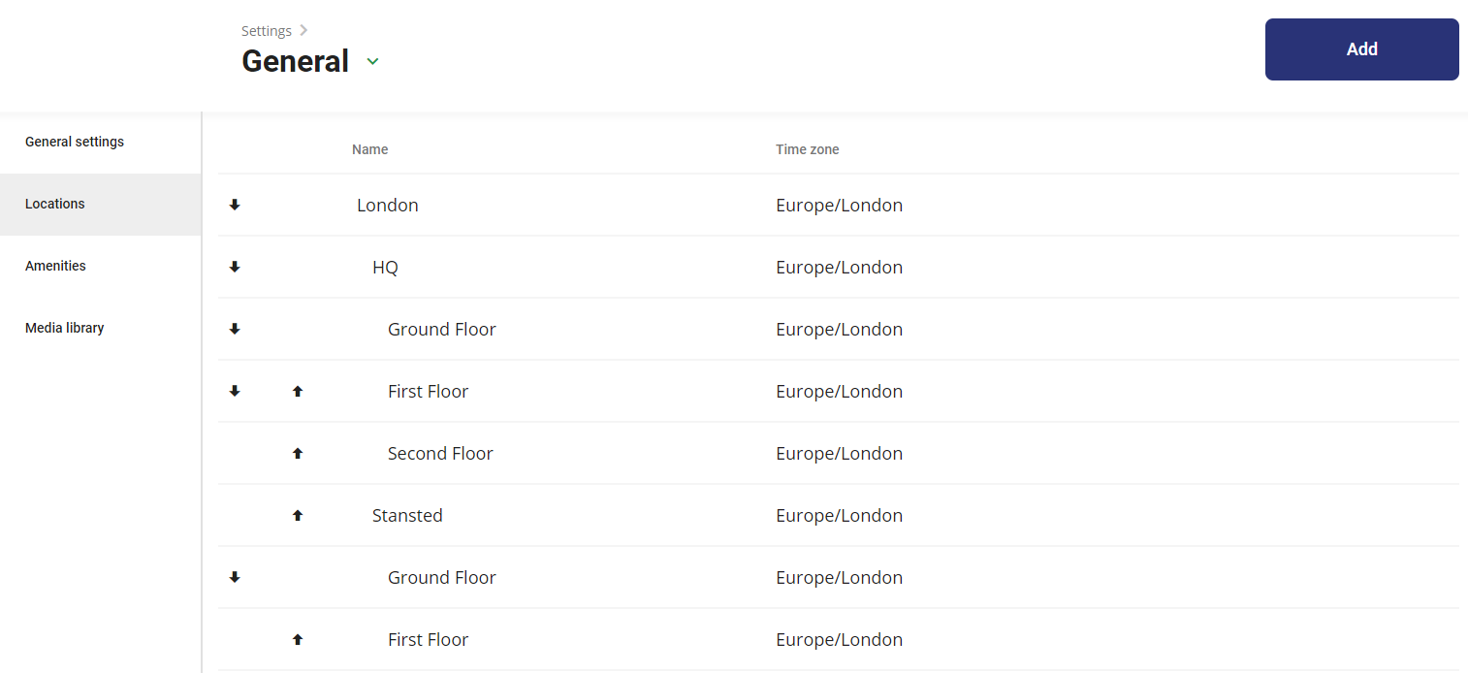Select the London location row
The width and height of the screenshot is (1468, 673).
pos(838,205)
